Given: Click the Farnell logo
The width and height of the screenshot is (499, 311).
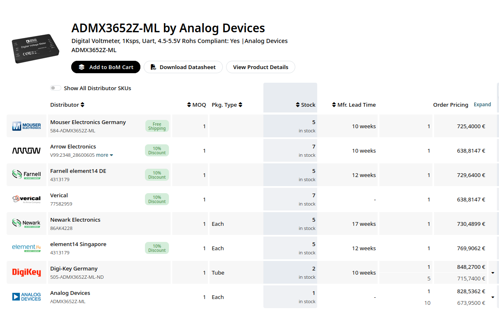Looking at the screenshot, I should point(27,175).
